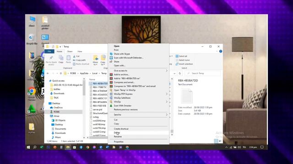Switch to the Share ribbon tab
293x164 pixels.
pos(70,51)
